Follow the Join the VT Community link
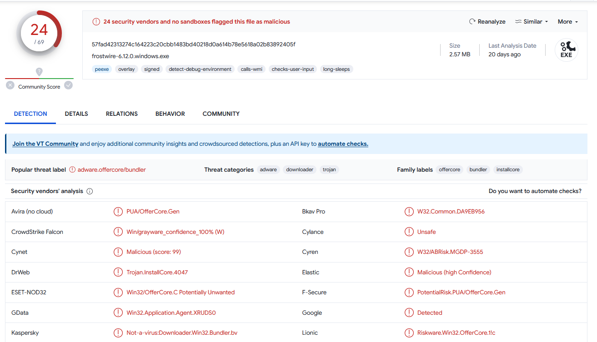 [x=45, y=144]
